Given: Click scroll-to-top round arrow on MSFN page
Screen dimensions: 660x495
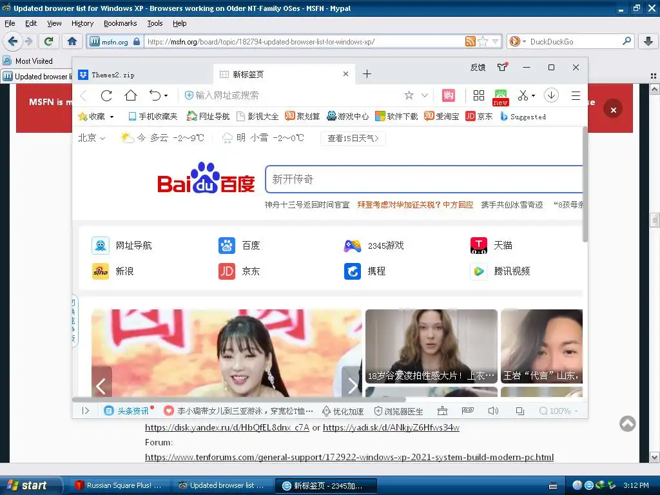Looking at the screenshot, I should pyautogui.click(x=627, y=423).
